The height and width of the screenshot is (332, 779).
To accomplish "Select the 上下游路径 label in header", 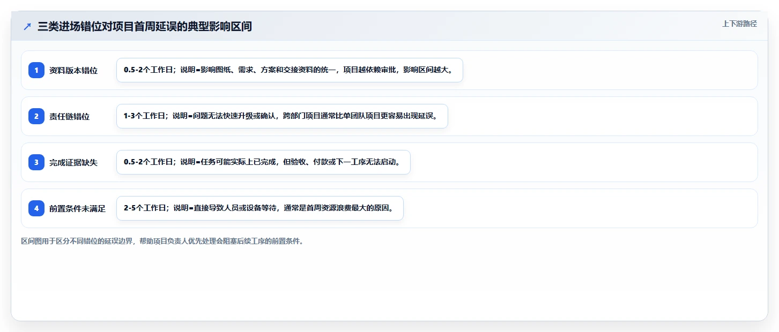I will pyautogui.click(x=739, y=24).
